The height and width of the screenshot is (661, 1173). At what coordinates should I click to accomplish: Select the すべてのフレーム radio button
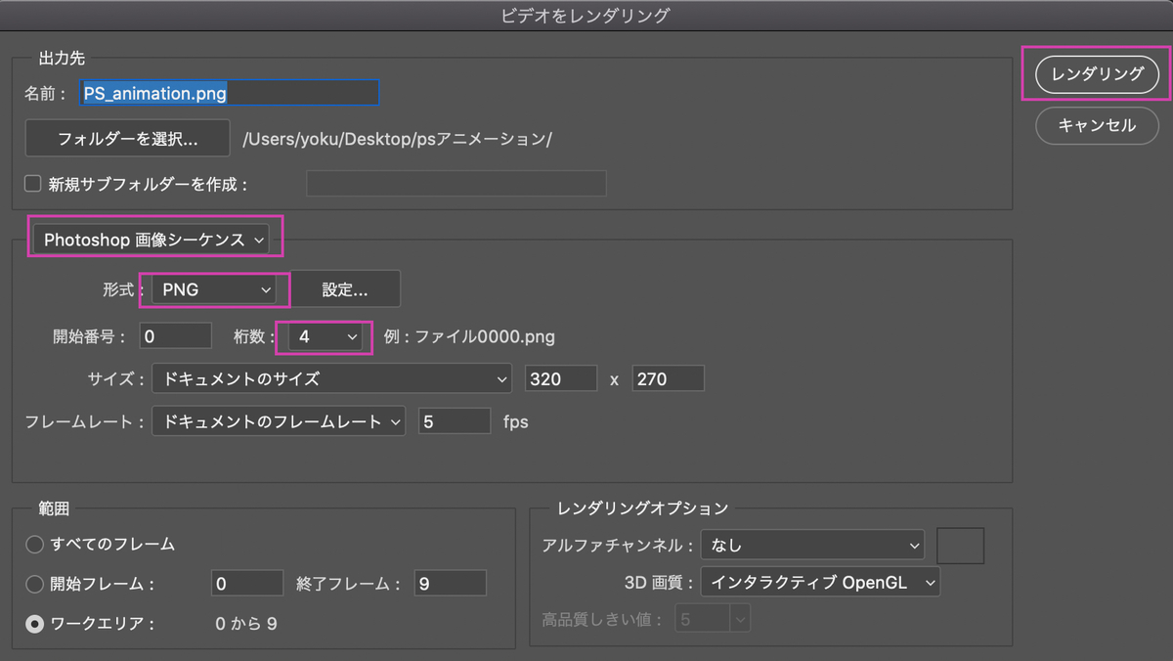pyautogui.click(x=34, y=545)
